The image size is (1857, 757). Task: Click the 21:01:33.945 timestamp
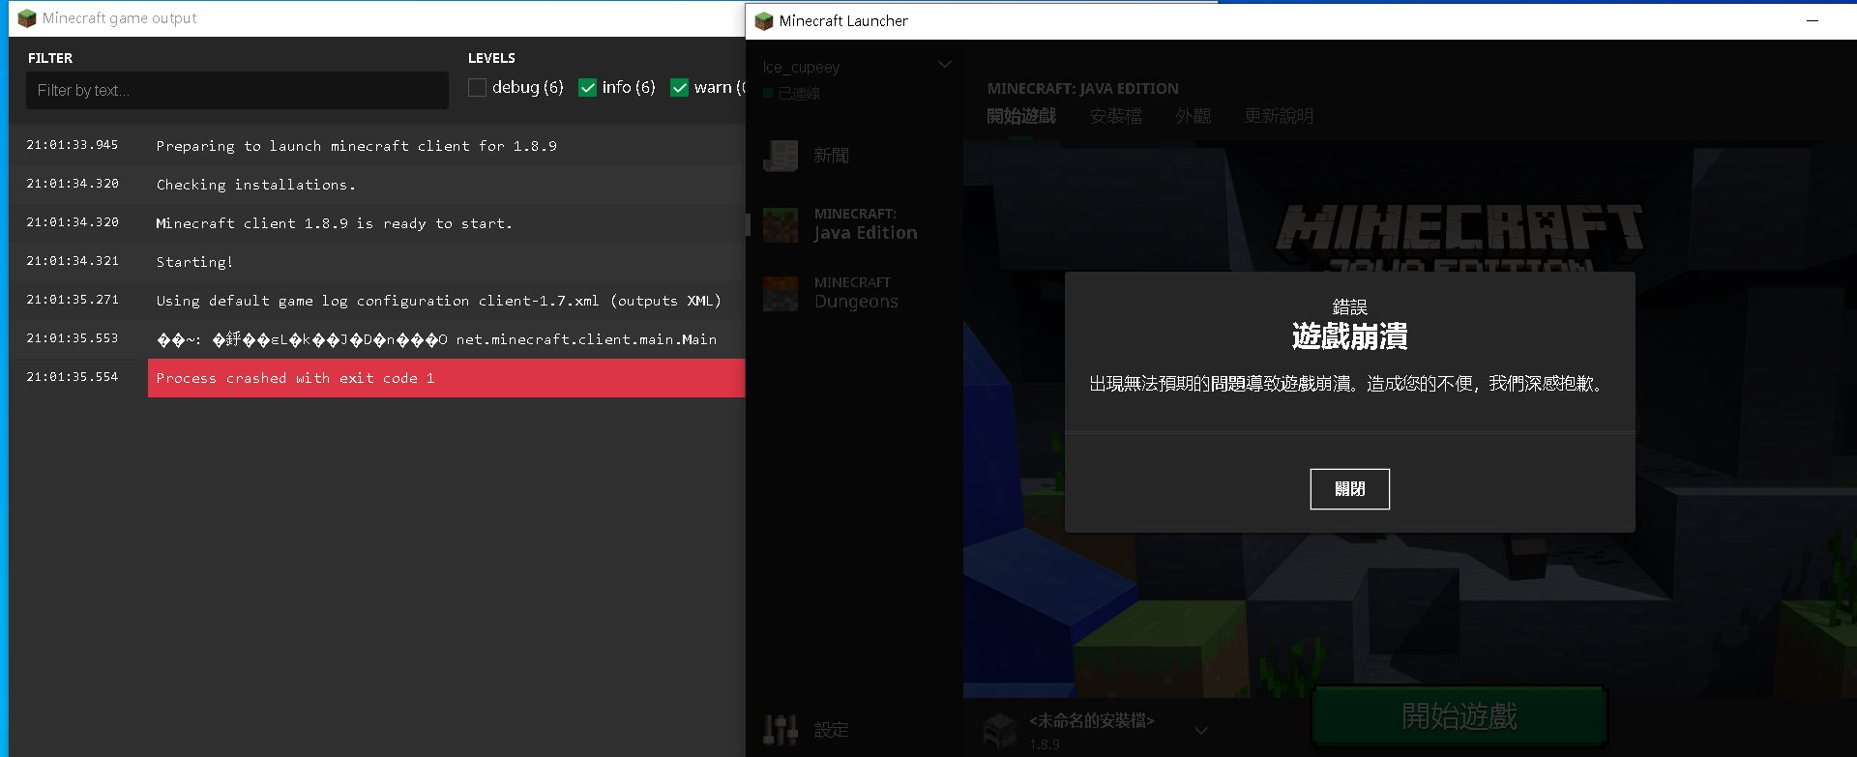pos(73,145)
